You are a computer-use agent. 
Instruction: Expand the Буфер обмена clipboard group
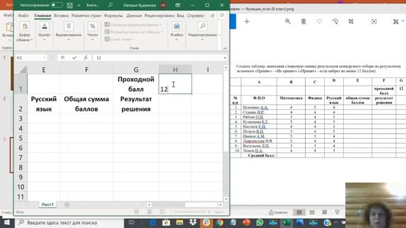pos(25,32)
